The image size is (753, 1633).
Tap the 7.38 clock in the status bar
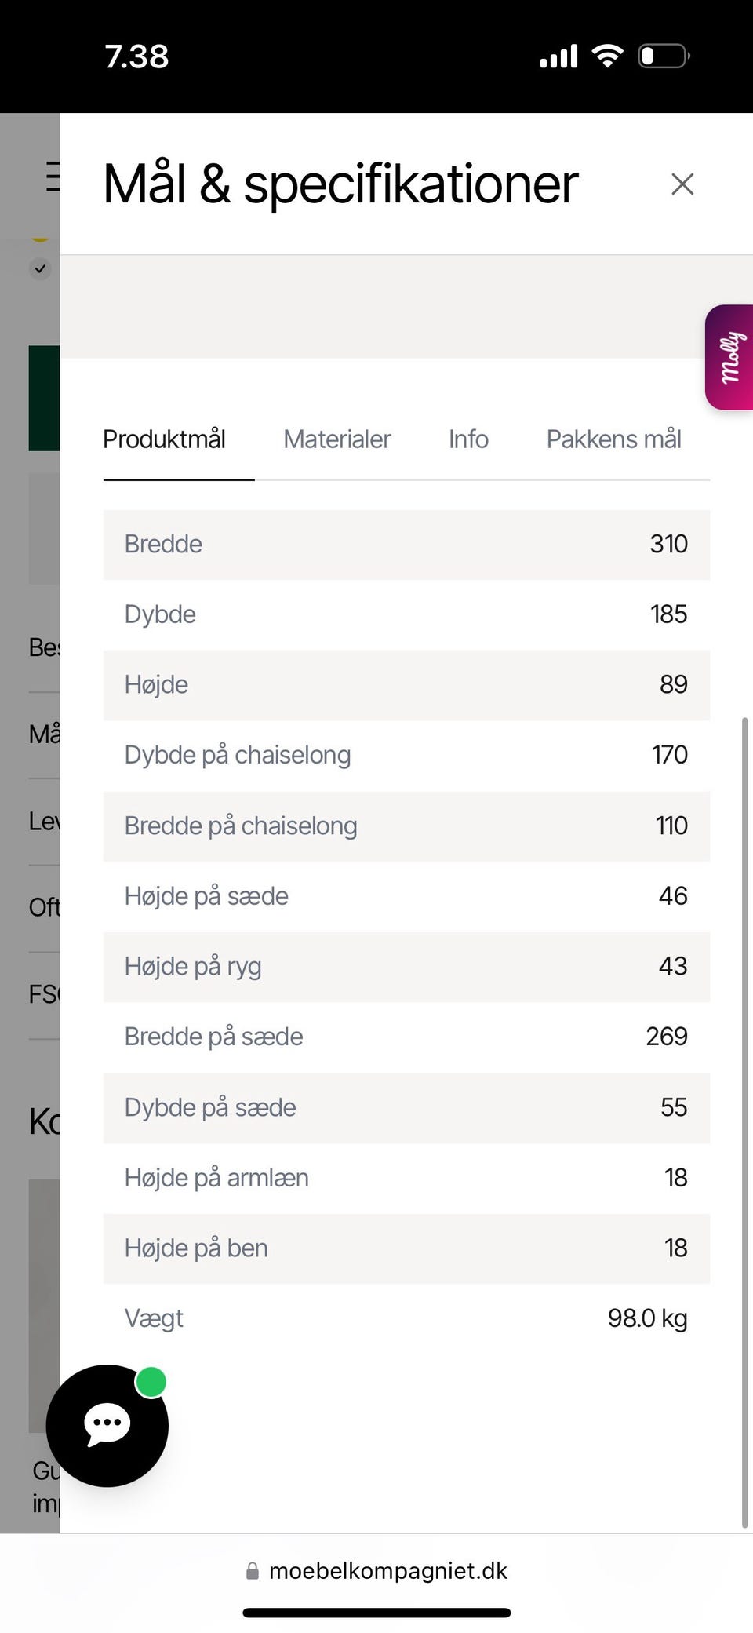pos(136,56)
